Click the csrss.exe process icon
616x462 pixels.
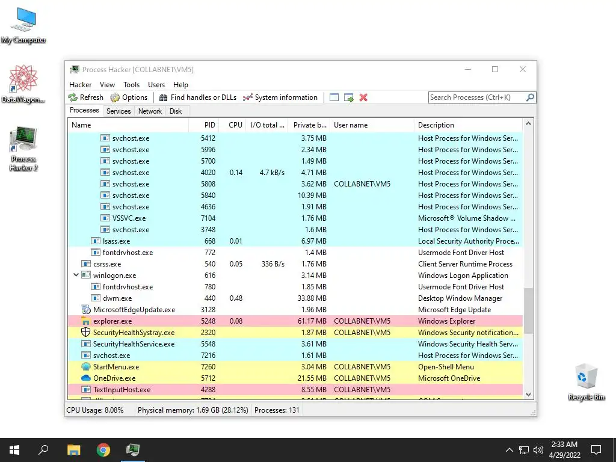[85, 263]
